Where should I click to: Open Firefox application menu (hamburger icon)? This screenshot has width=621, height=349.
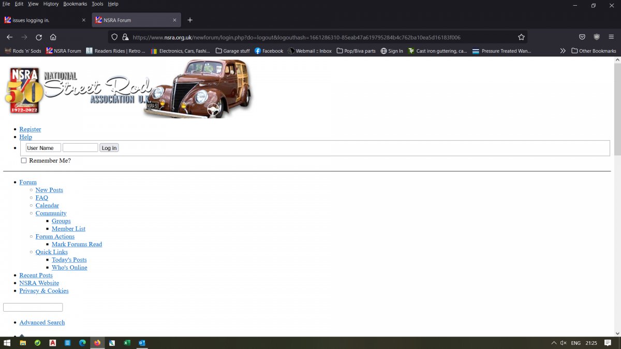click(611, 37)
